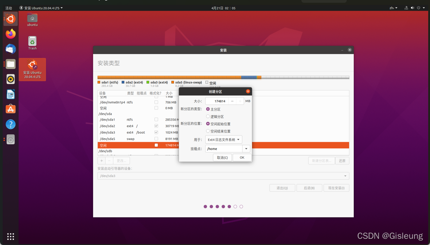Click the disk drive icon in the dock
This screenshot has height=245, width=430.
coord(11,140)
